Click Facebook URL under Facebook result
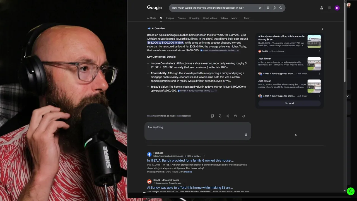Viewport: 357px width, 201px height. (x=177, y=156)
